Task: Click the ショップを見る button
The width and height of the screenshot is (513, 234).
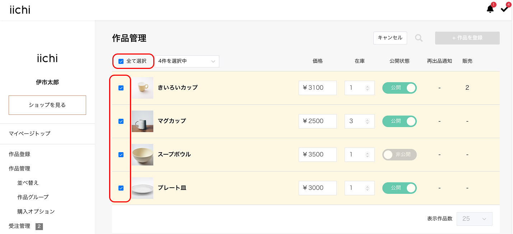Action: [47, 105]
